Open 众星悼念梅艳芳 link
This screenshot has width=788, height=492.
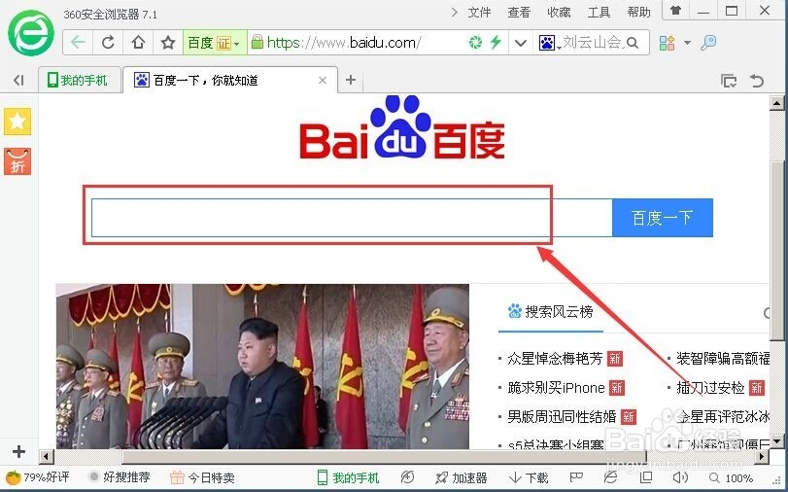555,359
